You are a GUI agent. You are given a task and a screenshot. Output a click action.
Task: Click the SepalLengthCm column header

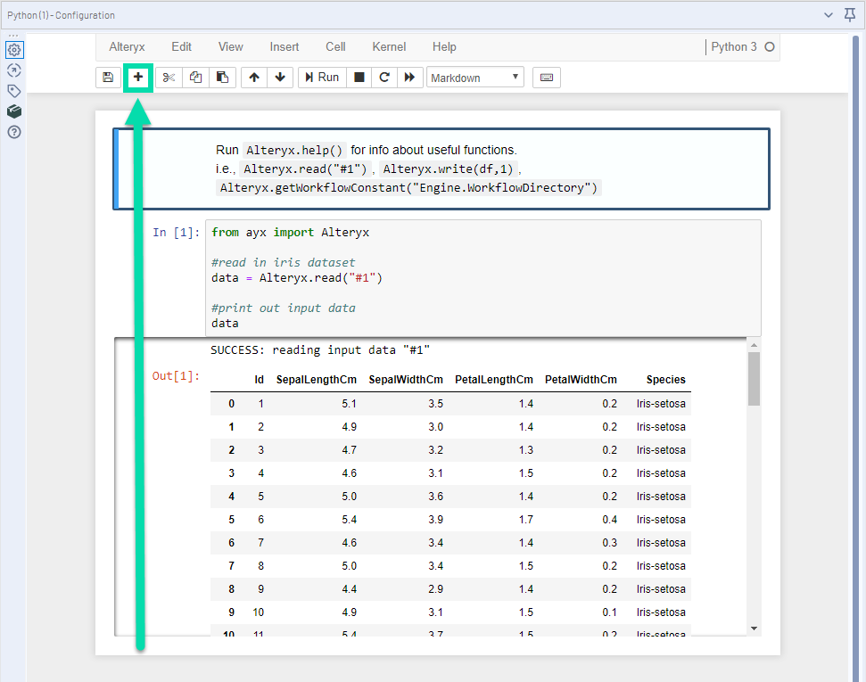coord(317,380)
